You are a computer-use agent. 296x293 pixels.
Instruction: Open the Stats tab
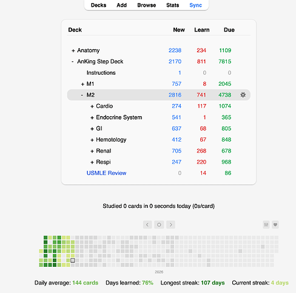(x=172, y=5)
